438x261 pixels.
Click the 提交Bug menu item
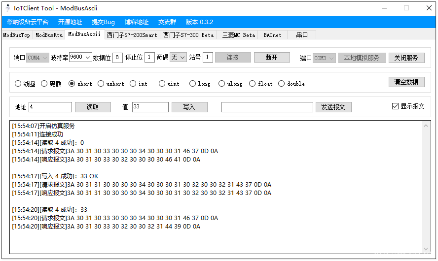(104, 22)
